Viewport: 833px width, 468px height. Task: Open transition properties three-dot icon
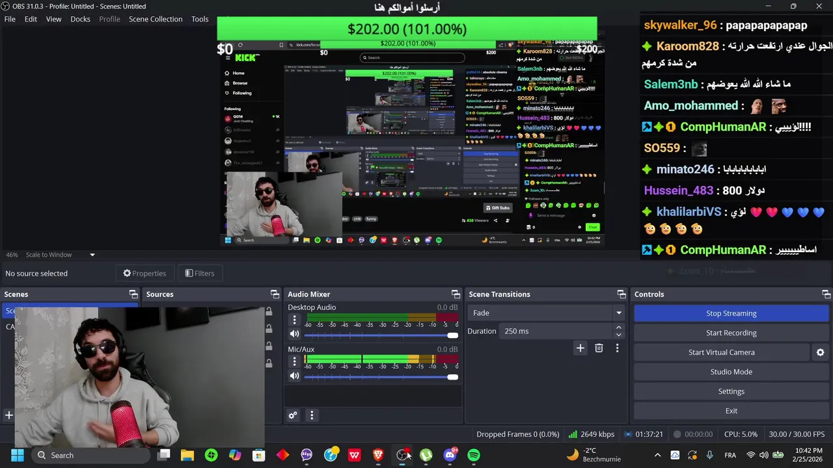point(617,348)
